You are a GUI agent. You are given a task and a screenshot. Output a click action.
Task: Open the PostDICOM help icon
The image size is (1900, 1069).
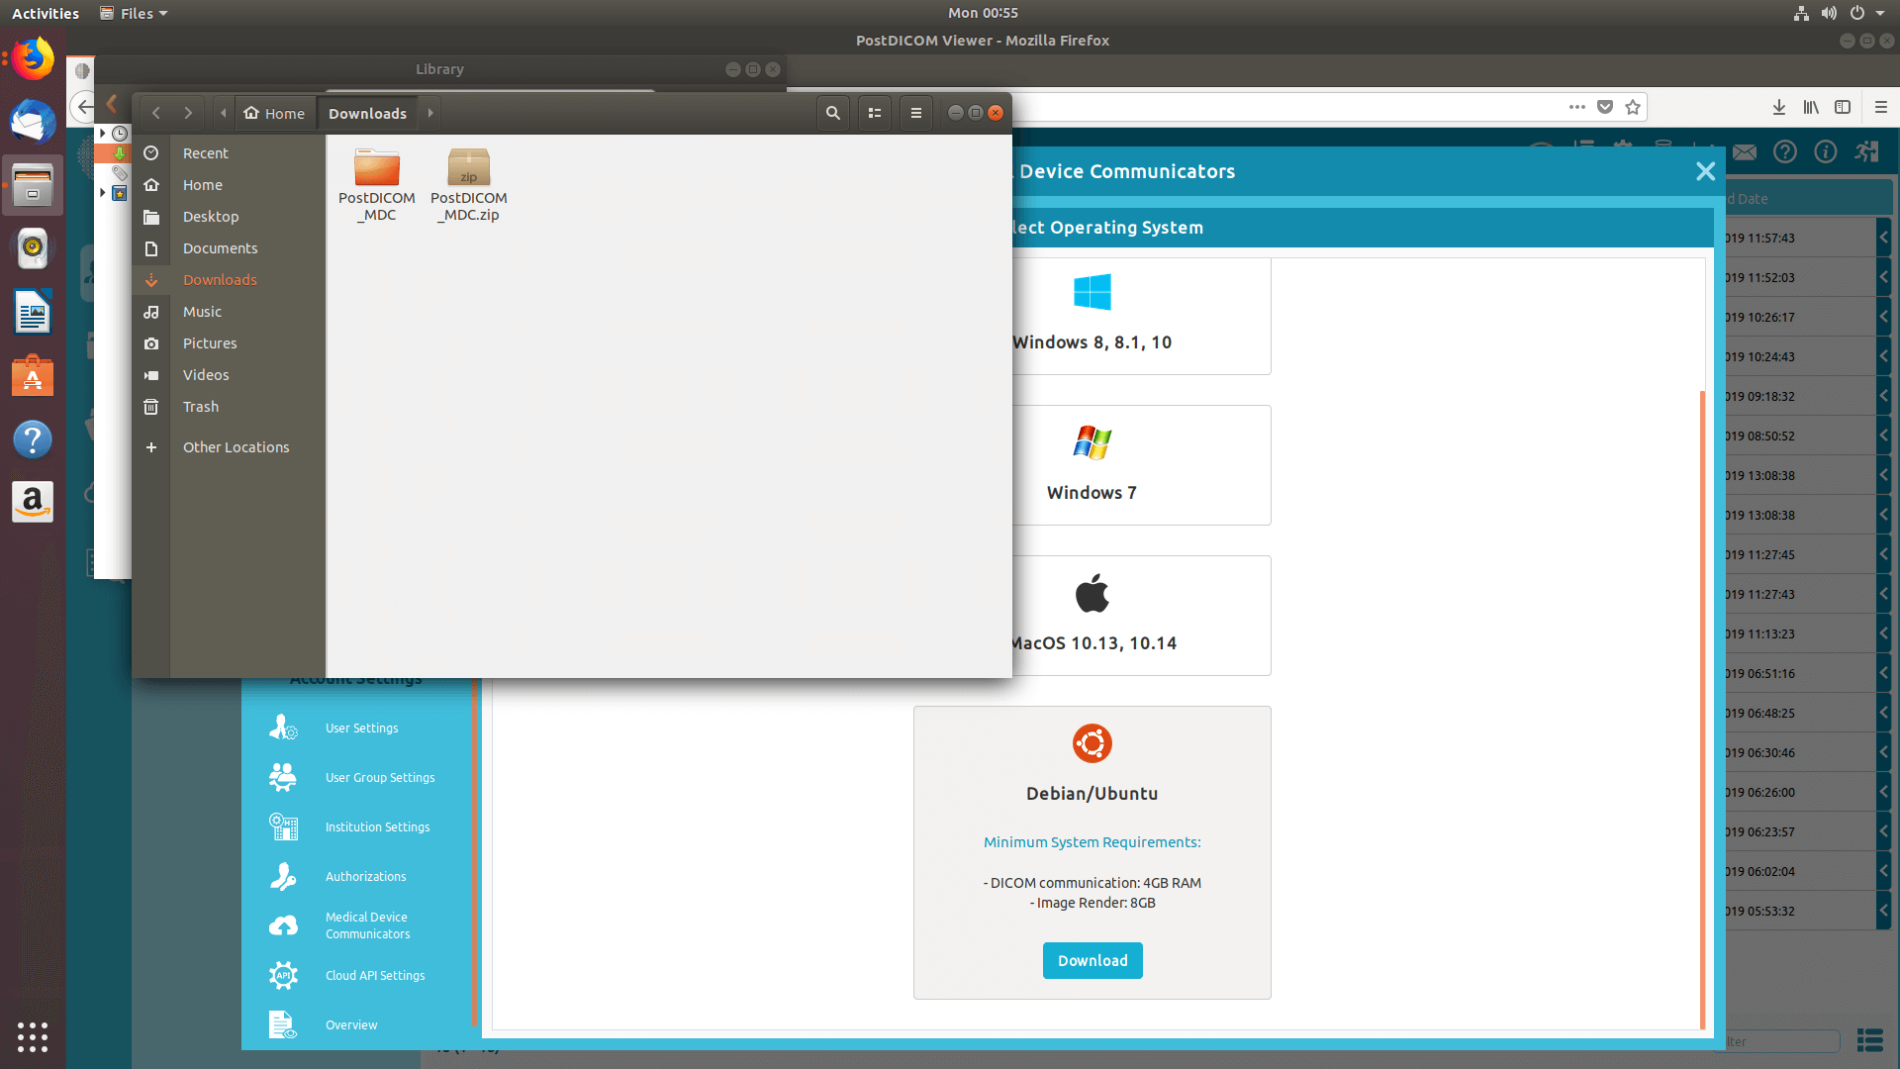1785,151
